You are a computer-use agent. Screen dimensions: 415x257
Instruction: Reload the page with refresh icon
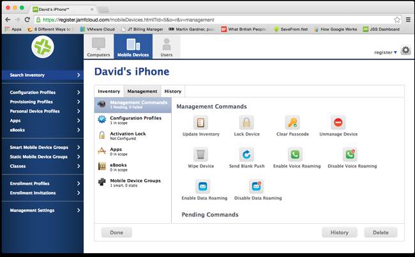point(27,20)
